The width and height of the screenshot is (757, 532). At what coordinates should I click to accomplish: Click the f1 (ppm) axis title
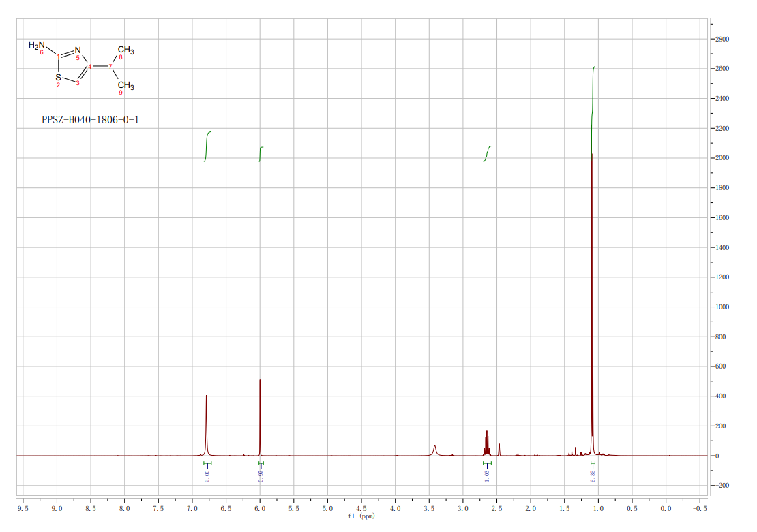(361, 516)
